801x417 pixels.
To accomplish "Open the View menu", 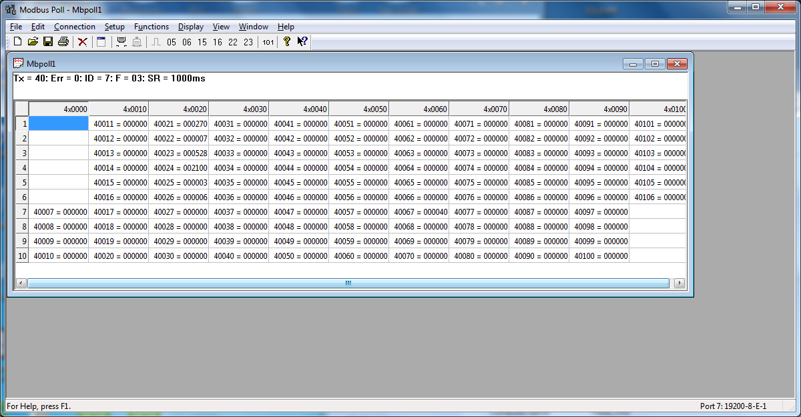I will (x=221, y=27).
